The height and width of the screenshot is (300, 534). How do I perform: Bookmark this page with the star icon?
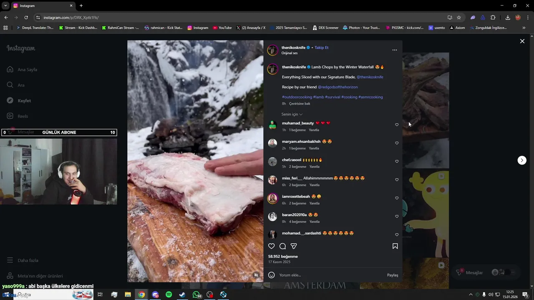(x=459, y=17)
